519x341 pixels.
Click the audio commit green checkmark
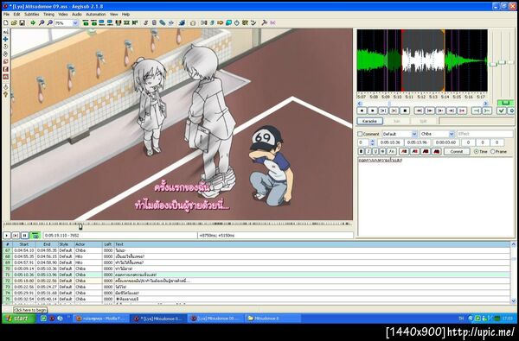502,111
